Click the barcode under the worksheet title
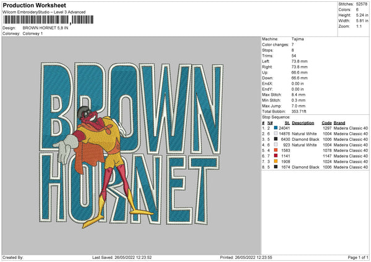 click(48, 20)
